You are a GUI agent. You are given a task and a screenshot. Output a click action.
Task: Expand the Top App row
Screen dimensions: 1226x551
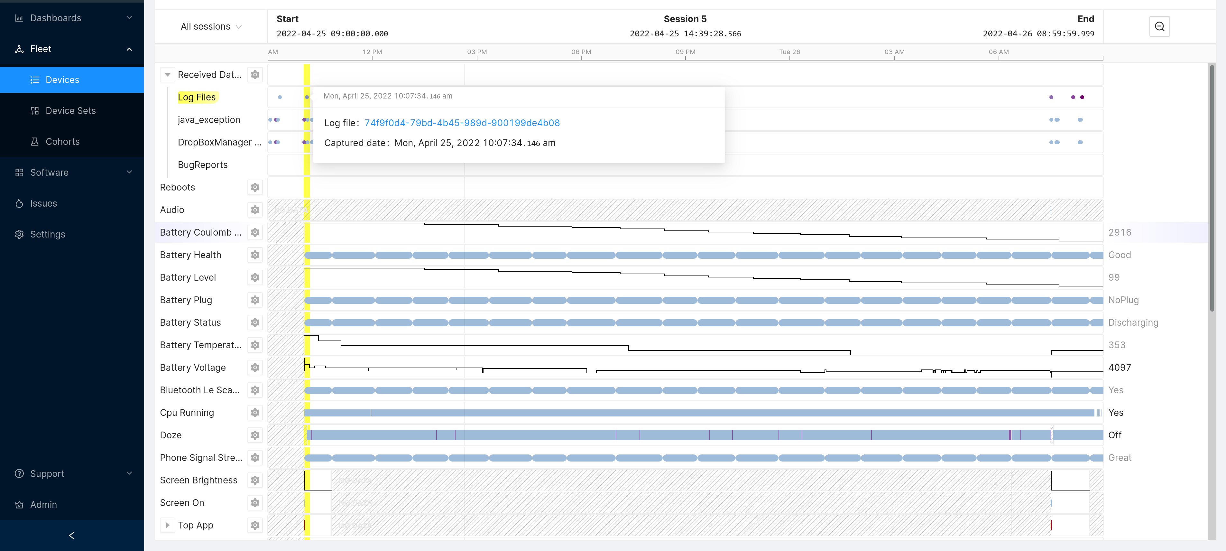tap(168, 525)
